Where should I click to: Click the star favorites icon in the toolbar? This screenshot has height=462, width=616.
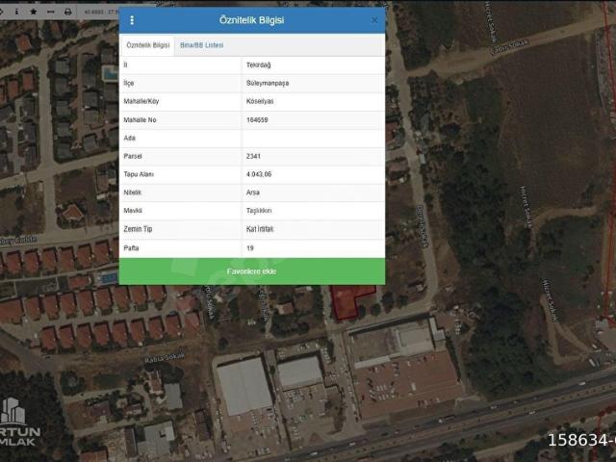[x=34, y=12]
